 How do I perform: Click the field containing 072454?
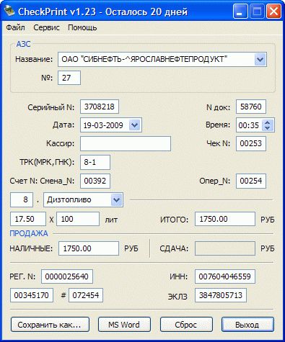86,295
